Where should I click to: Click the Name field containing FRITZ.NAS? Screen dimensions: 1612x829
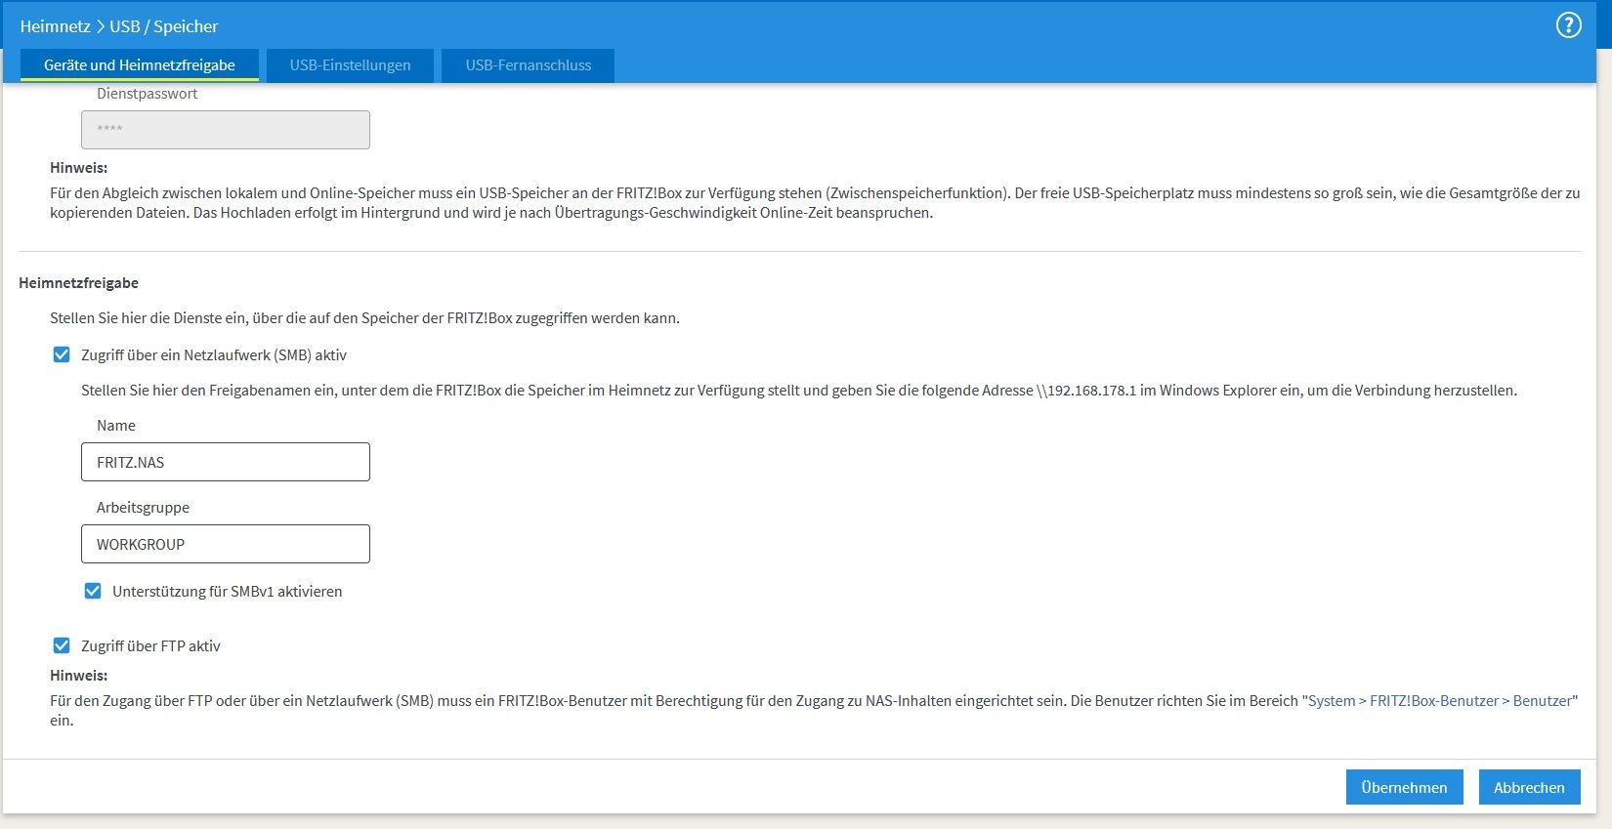pos(226,462)
